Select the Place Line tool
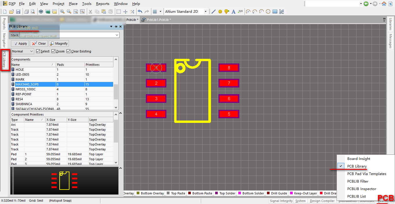Screen dimensions: 395x204 pos(214,12)
